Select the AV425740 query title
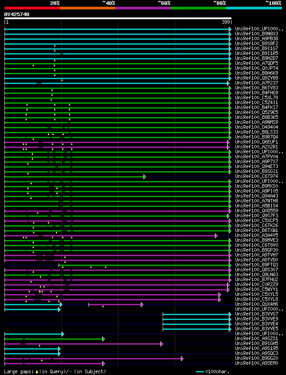 tap(17, 14)
